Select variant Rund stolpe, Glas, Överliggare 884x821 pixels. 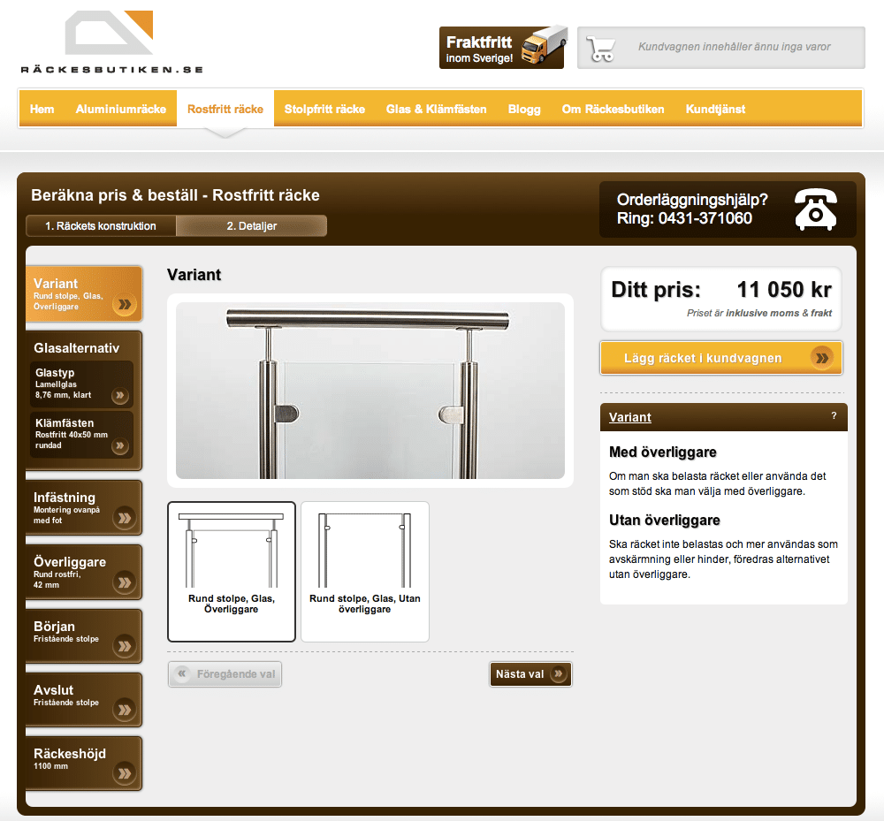point(232,571)
